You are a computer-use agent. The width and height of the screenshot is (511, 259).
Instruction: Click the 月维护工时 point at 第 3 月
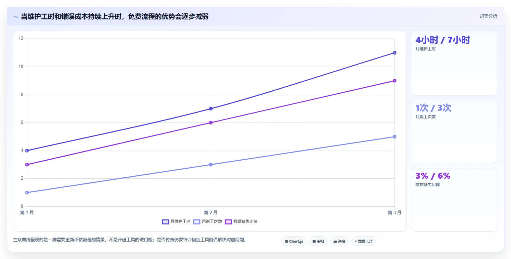(394, 53)
